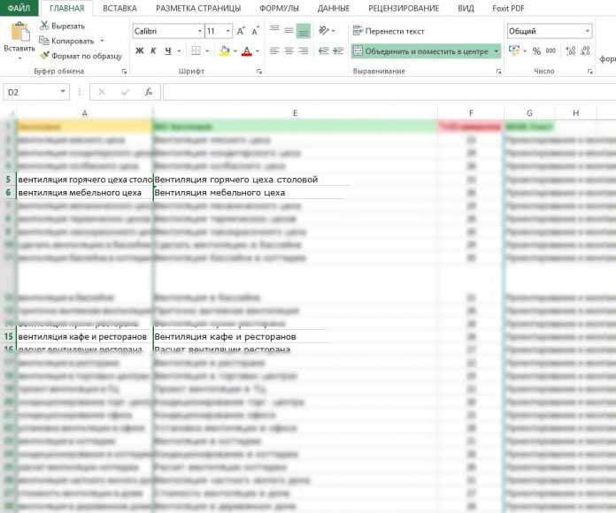The image size is (616, 513).
Task: Select cell вентиляция мебельного цеха
Action: (84, 193)
